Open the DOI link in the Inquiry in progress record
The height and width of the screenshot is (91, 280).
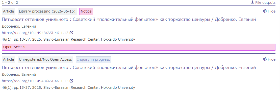click(35, 81)
